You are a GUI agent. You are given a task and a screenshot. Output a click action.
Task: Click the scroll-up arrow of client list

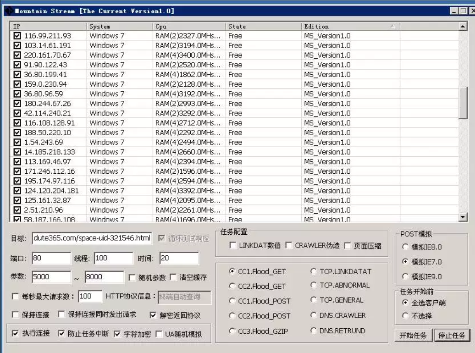(463, 27)
